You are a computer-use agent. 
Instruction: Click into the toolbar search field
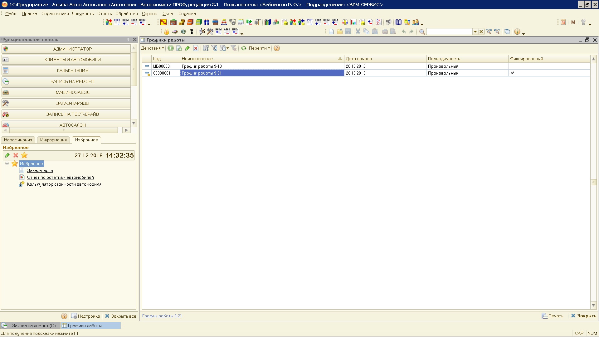point(449,32)
